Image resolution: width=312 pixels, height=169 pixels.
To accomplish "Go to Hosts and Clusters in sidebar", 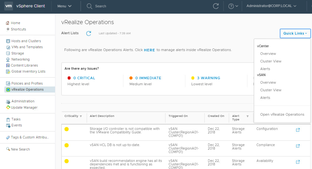I will point(26,41).
